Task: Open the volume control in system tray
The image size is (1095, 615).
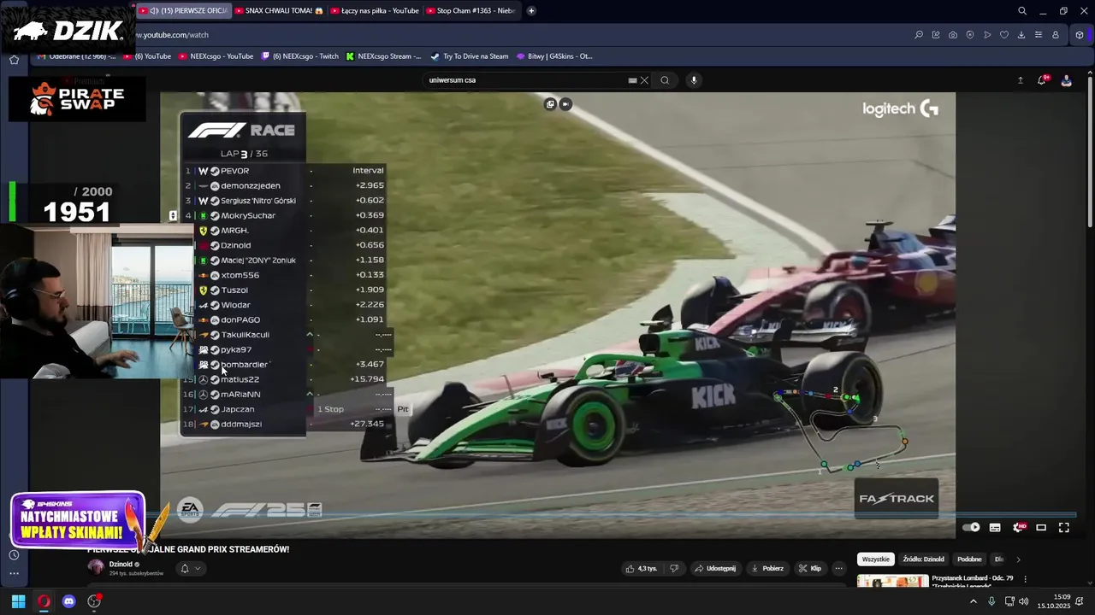Action: pyautogui.click(x=1024, y=601)
